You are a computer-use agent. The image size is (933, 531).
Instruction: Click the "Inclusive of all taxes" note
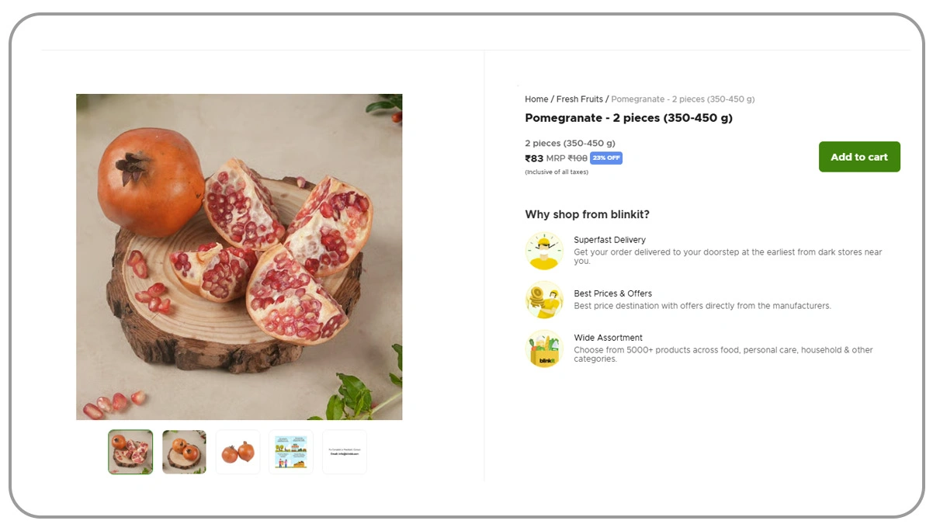tap(557, 172)
